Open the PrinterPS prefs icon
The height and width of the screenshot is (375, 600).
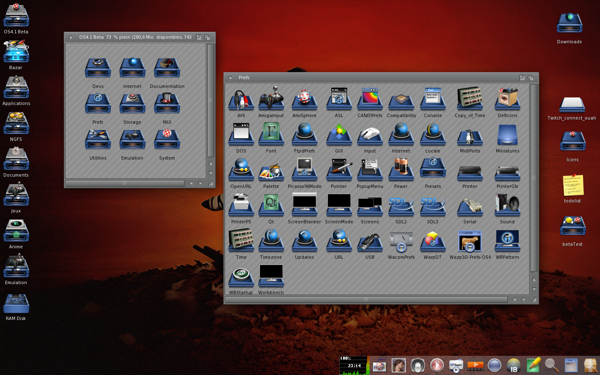pos(241,206)
